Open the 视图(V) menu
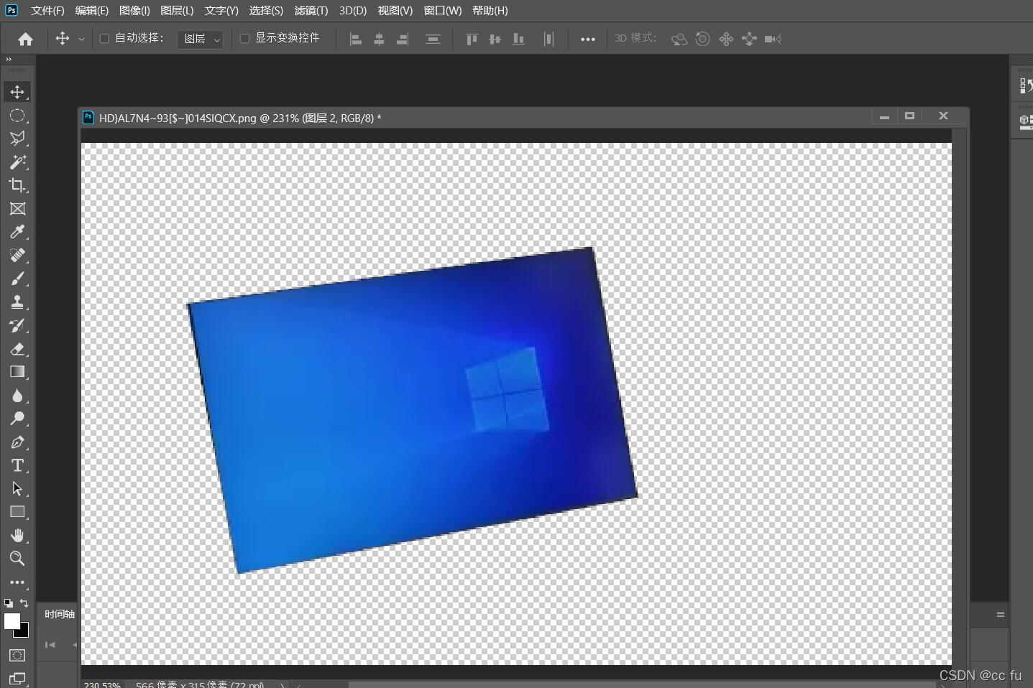 [395, 10]
